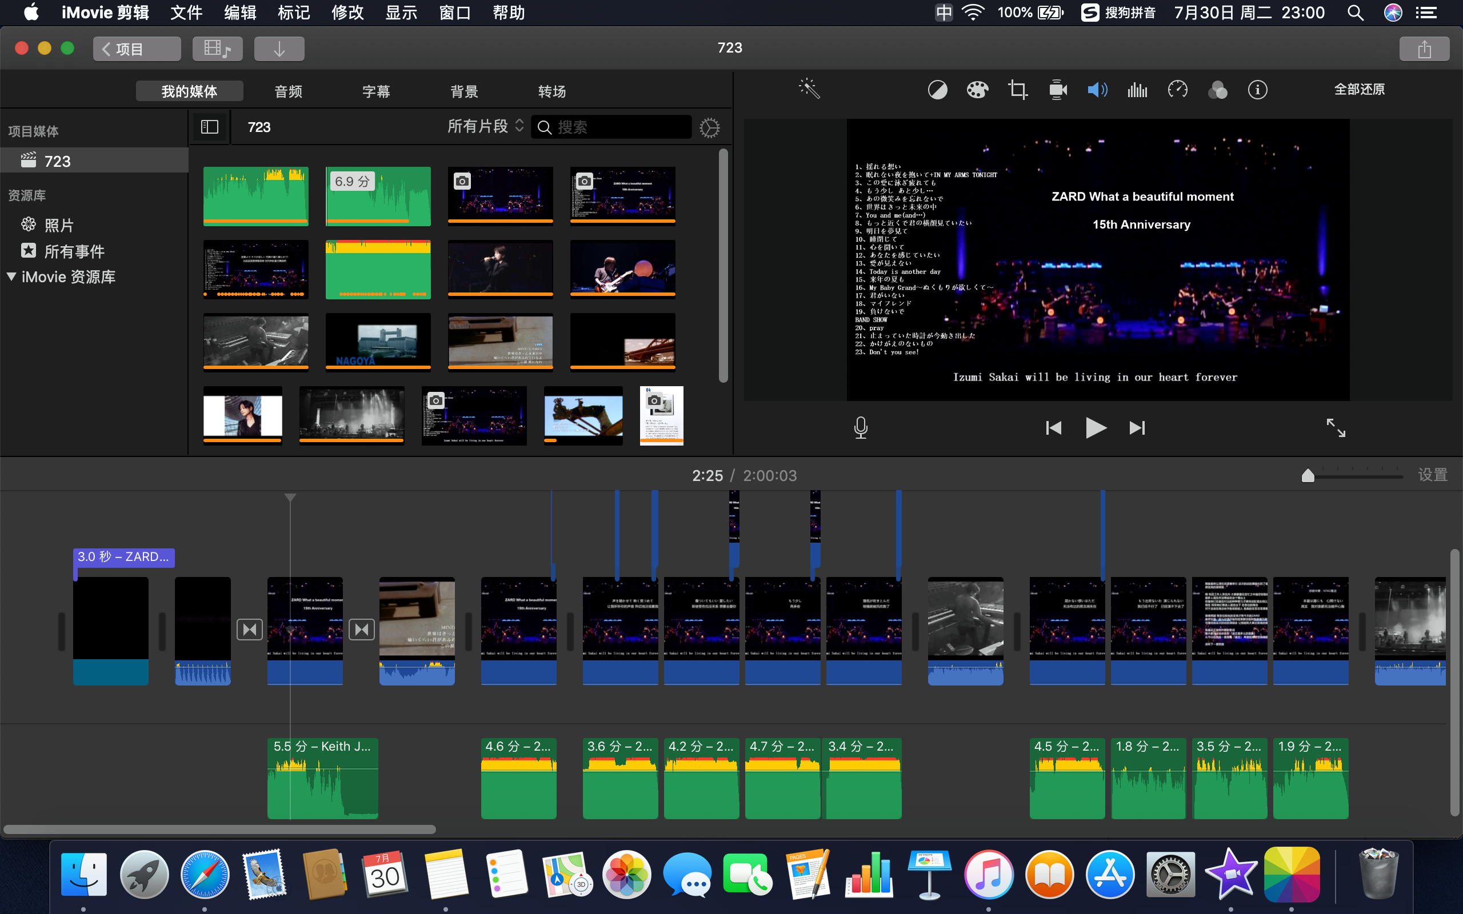The image size is (1463, 914).
Task: Select the 6.9 分 audio clip thumbnail
Action: click(x=378, y=197)
